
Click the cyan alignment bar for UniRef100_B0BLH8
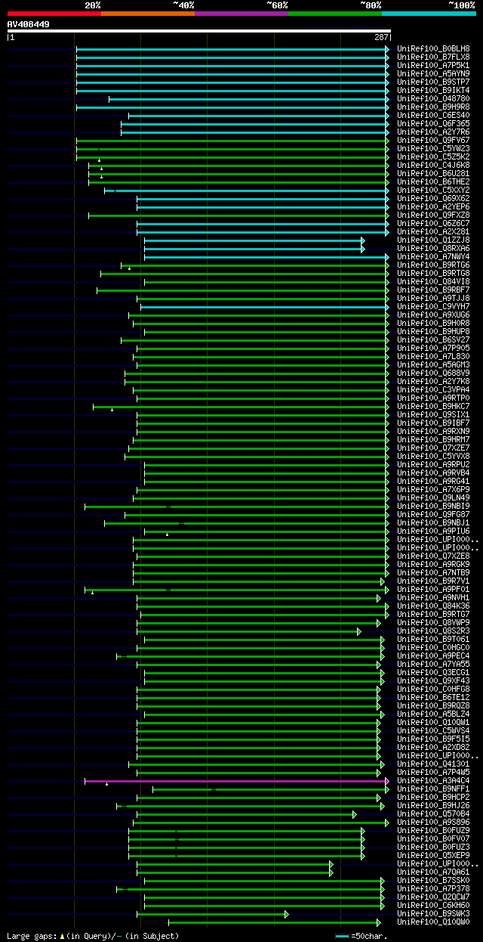click(x=231, y=48)
